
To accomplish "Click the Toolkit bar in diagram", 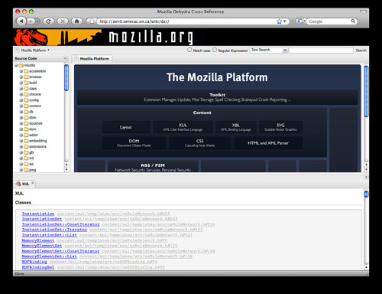I will pyautogui.click(x=217, y=97).
